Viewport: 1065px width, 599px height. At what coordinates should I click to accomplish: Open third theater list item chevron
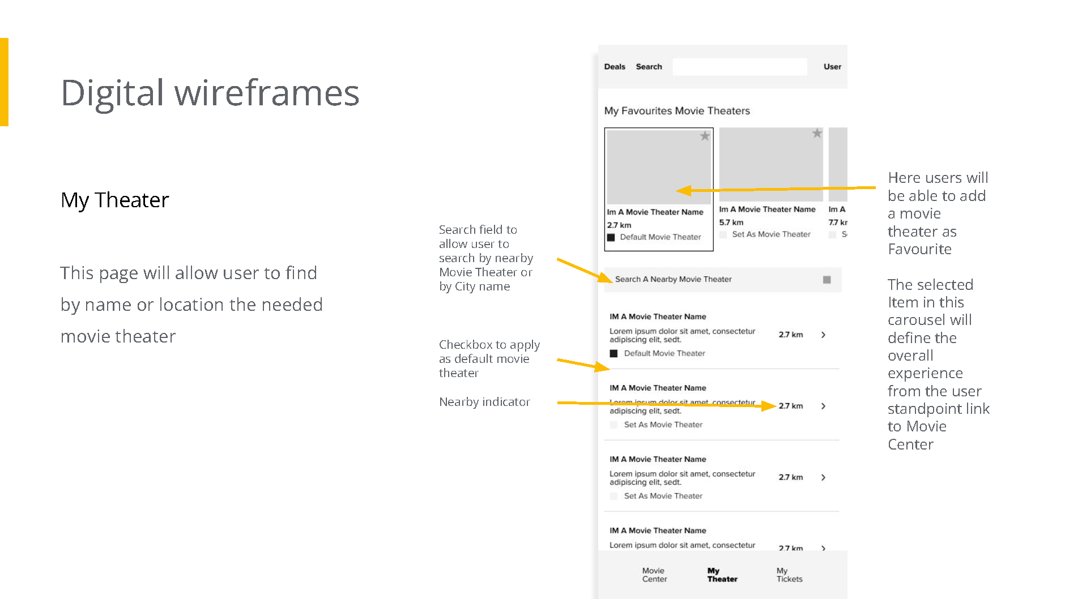coord(823,477)
